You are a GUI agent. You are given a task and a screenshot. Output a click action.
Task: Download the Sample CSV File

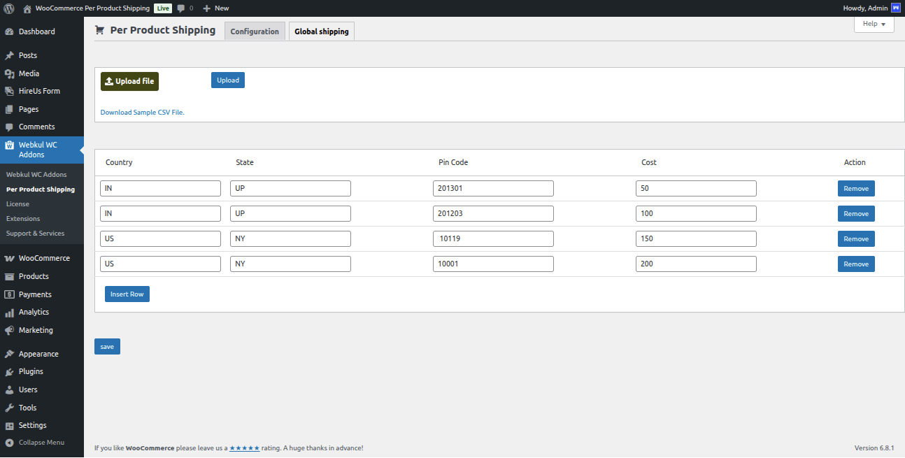coord(142,112)
